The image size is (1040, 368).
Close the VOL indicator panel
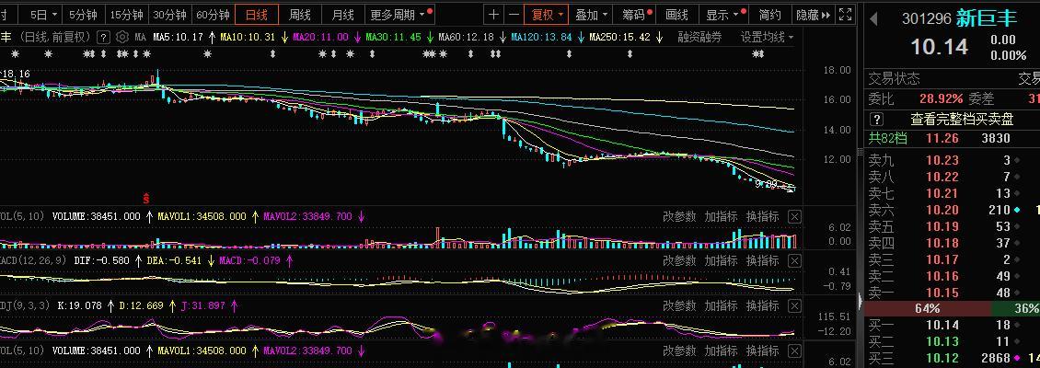coord(794,217)
